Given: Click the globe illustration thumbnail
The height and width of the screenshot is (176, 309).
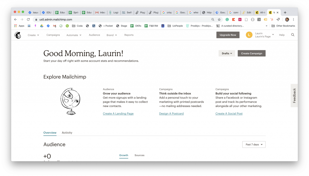Looking at the screenshot, I should (70, 101).
